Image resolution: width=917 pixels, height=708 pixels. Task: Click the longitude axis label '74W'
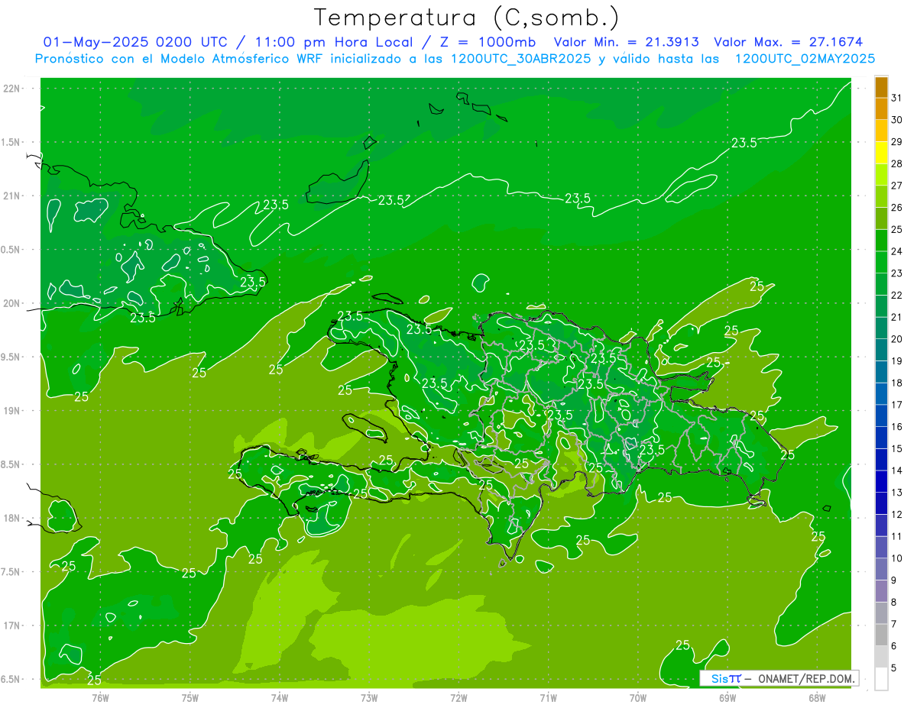click(x=280, y=698)
